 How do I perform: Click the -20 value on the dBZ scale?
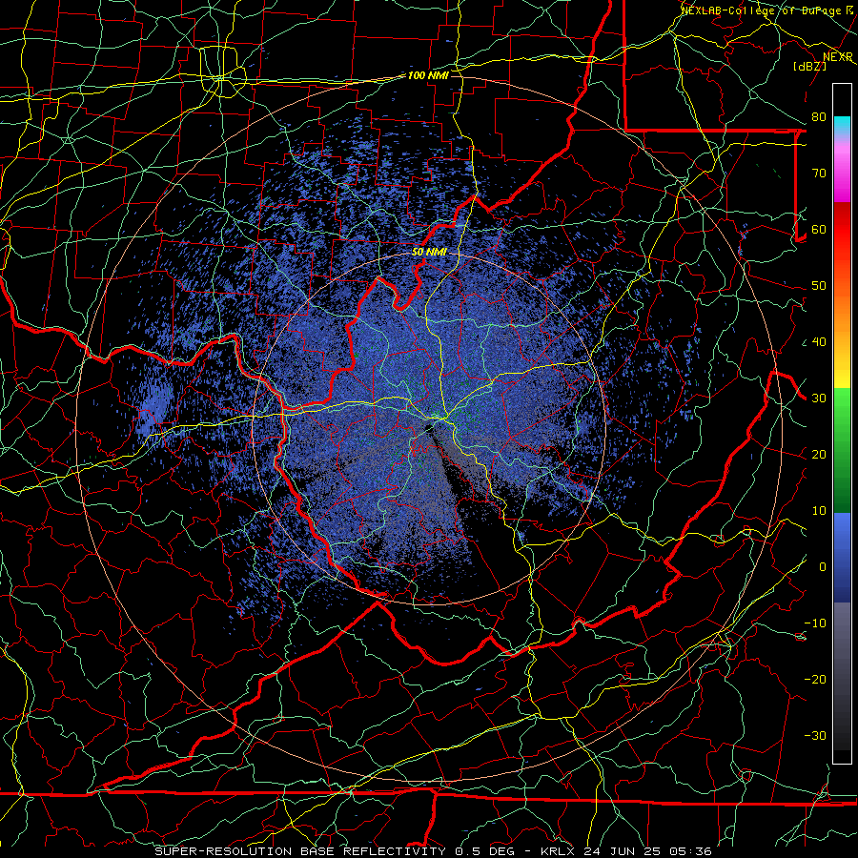(815, 680)
